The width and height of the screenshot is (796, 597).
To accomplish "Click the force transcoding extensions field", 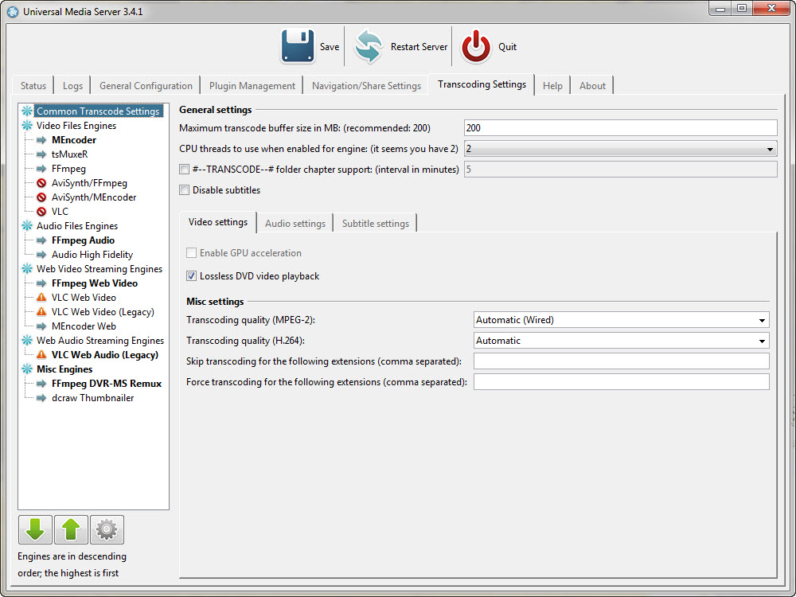I will 622,382.
